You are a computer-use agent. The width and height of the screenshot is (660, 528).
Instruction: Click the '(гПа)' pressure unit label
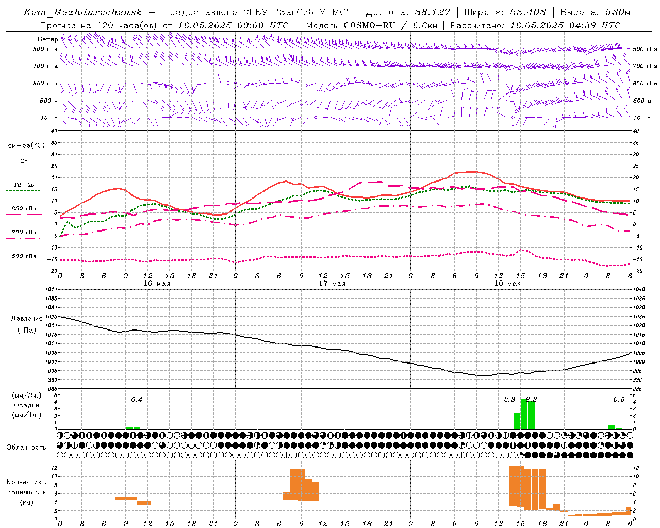(27, 331)
